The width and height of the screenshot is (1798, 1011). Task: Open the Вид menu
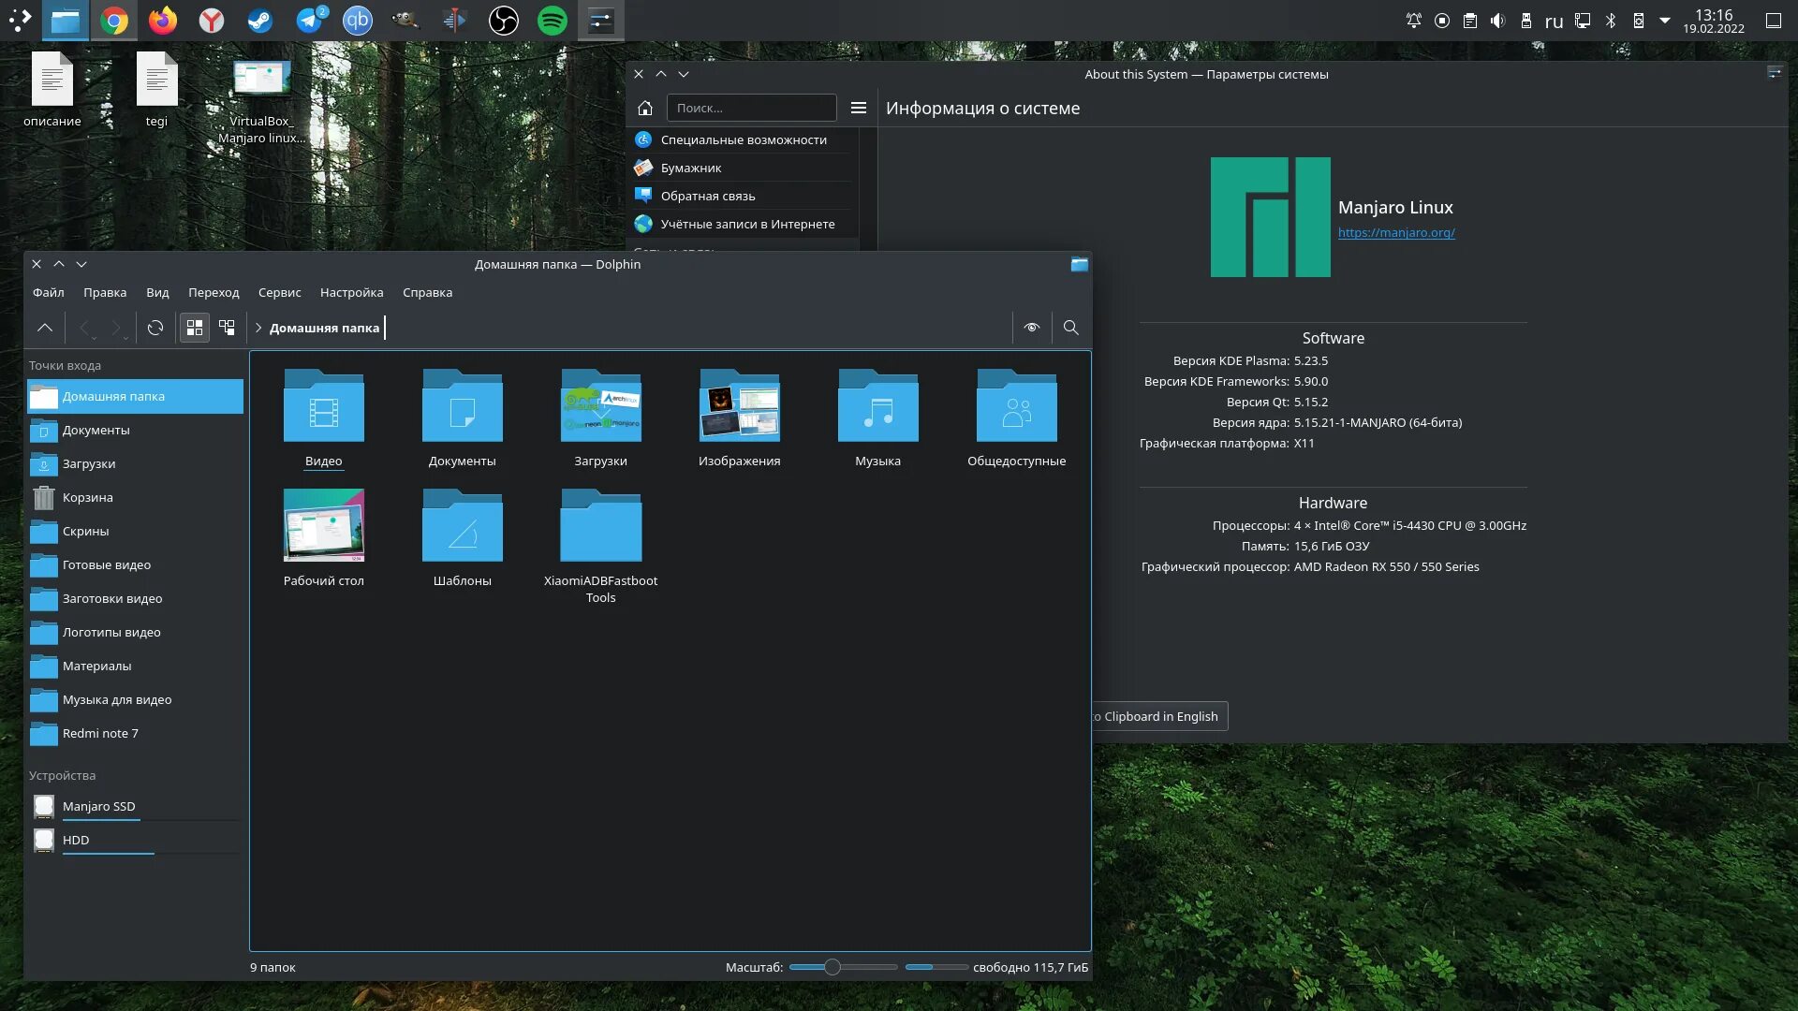click(x=157, y=293)
